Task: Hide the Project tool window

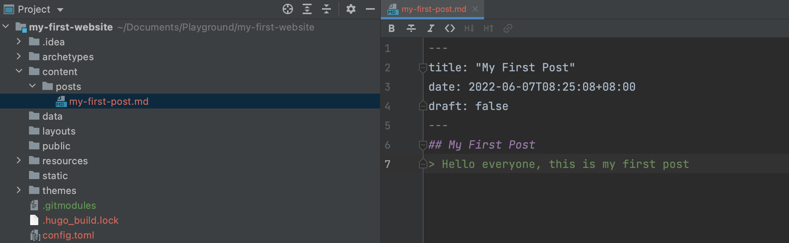Action: [370, 9]
